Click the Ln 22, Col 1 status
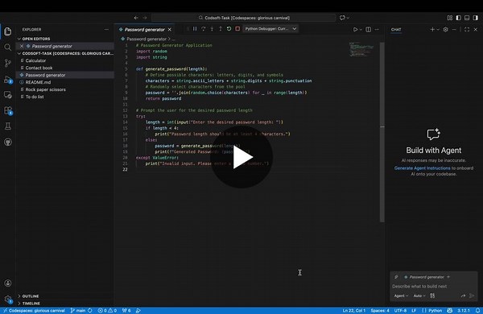The width and height of the screenshot is (483, 314). tap(353, 310)
